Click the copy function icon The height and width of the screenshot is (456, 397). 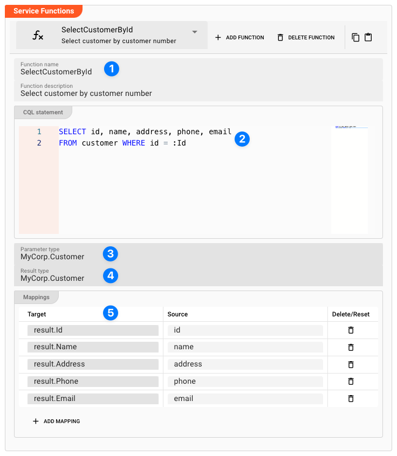point(355,38)
